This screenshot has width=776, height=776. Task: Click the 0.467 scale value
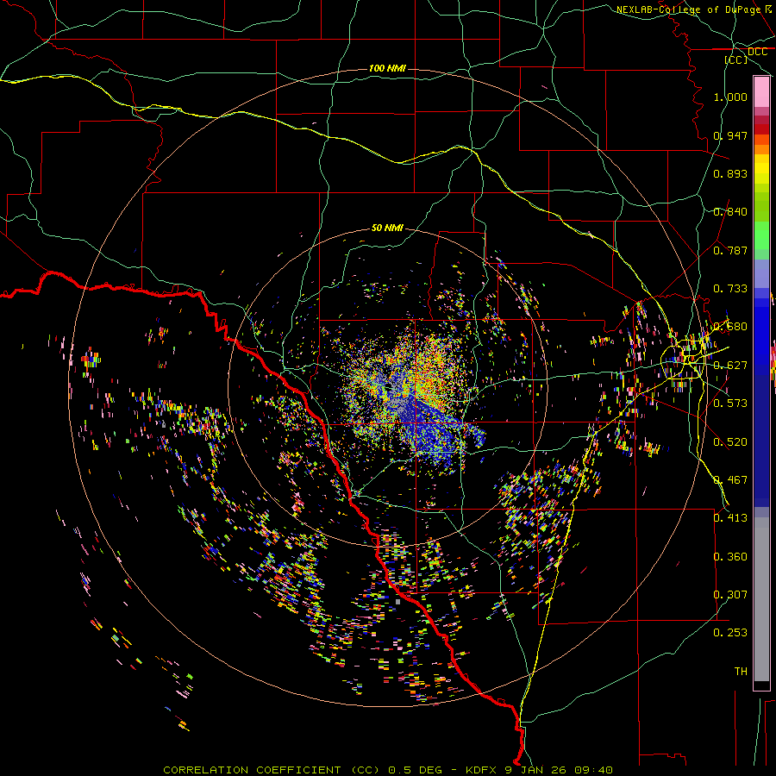click(730, 480)
